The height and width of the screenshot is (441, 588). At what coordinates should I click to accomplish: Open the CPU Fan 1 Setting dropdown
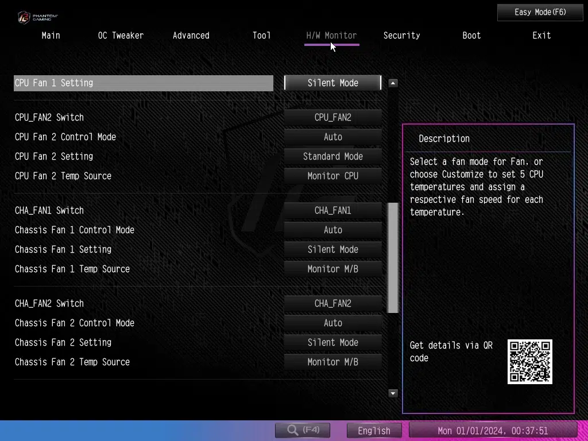[x=332, y=83]
